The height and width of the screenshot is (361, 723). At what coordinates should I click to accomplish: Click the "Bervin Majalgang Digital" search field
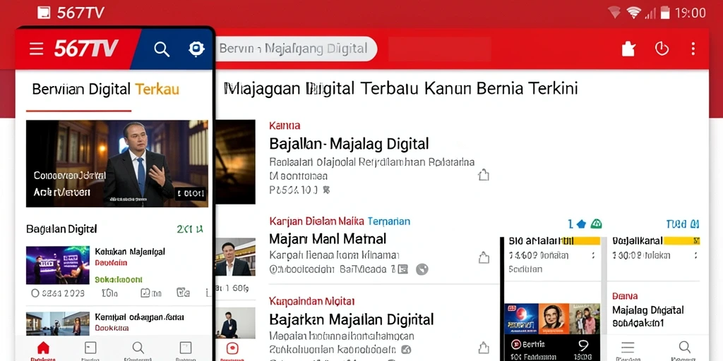[296, 49]
